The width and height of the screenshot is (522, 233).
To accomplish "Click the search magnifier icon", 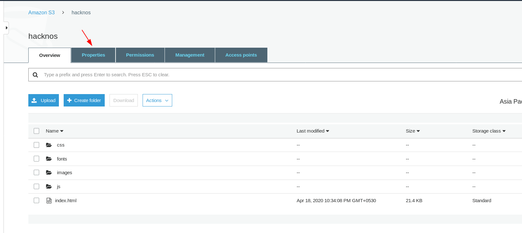I will pos(35,75).
